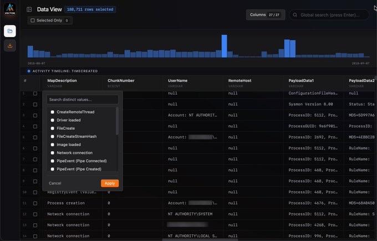This screenshot has height=241, width=377.
Task: Apply the selected filter values
Action: tap(110, 183)
